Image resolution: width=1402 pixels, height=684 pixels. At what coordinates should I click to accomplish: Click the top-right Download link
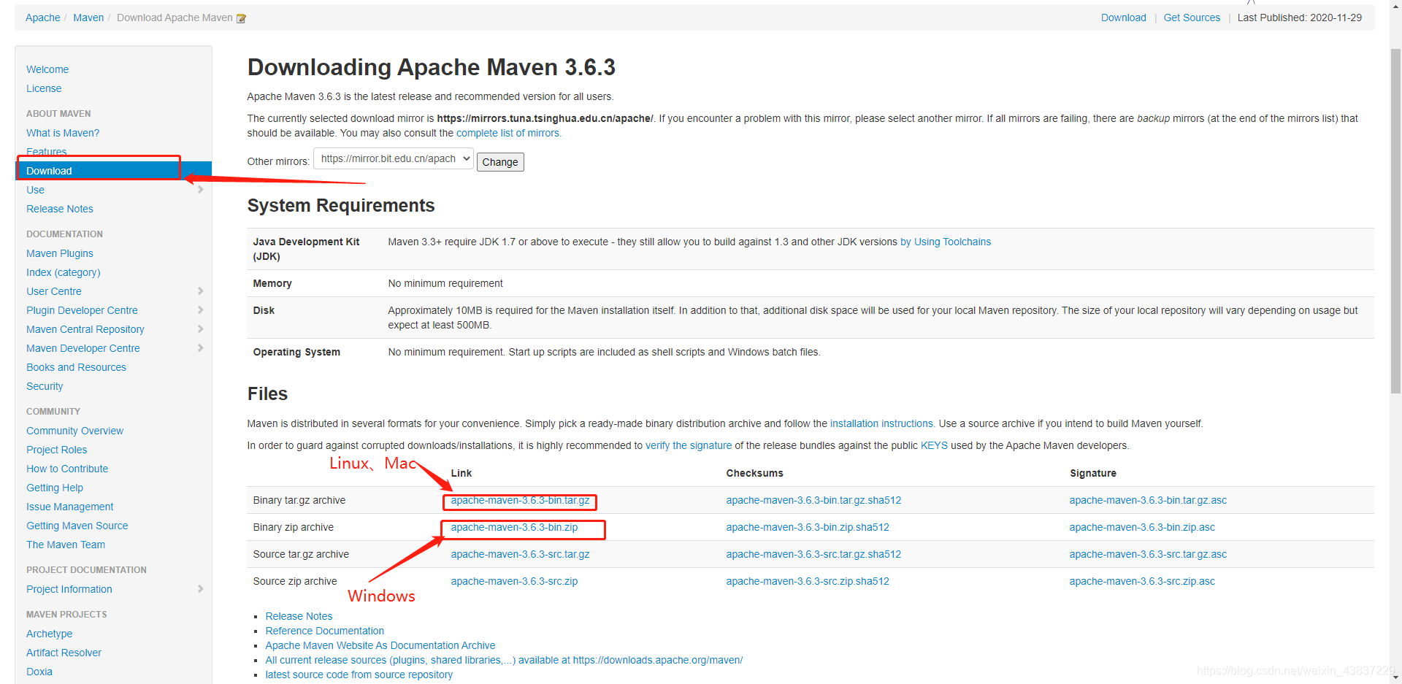click(x=1123, y=18)
